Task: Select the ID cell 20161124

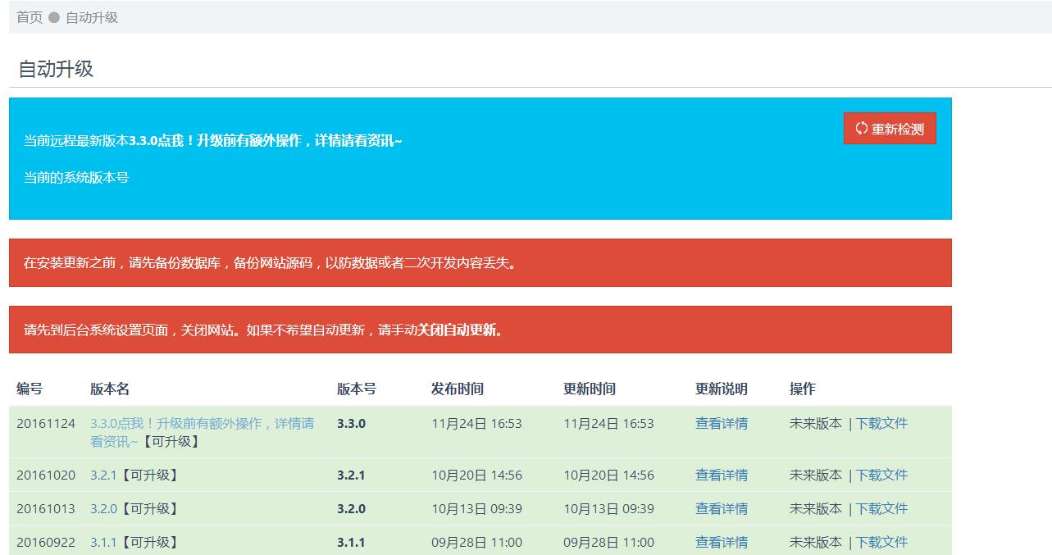Action: [x=46, y=423]
